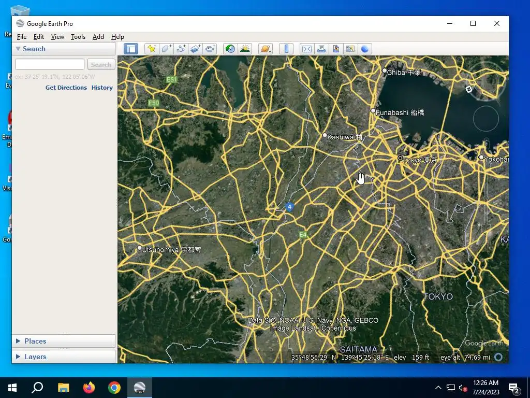
Task: Open the planet switcher icon
Action: pos(266,49)
